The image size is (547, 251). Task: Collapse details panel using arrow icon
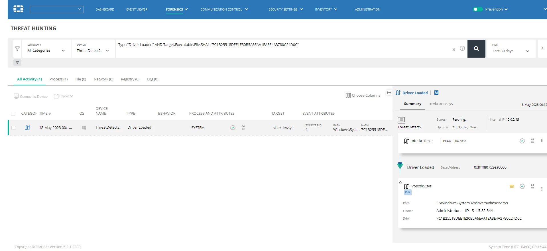(x=389, y=93)
